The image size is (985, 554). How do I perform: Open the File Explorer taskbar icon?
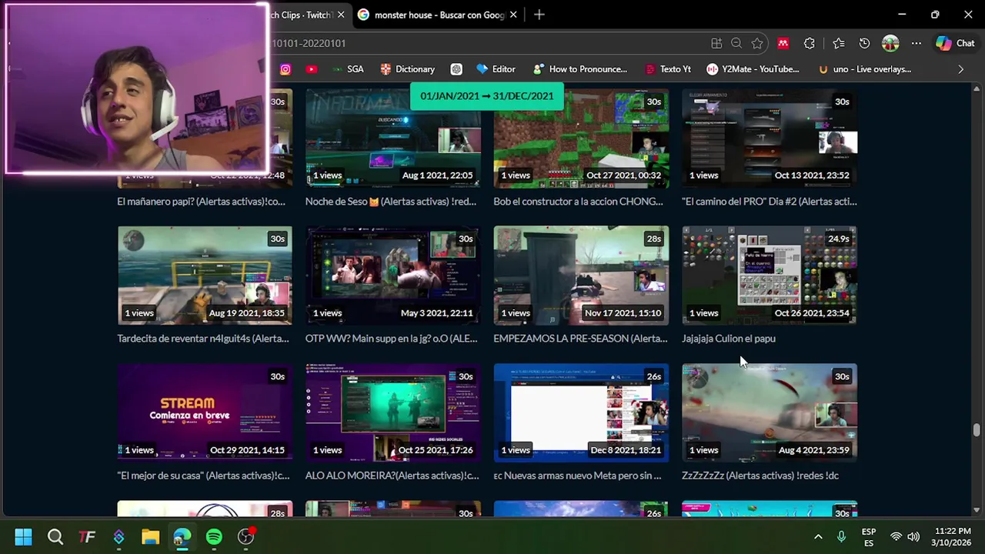tap(150, 536)
